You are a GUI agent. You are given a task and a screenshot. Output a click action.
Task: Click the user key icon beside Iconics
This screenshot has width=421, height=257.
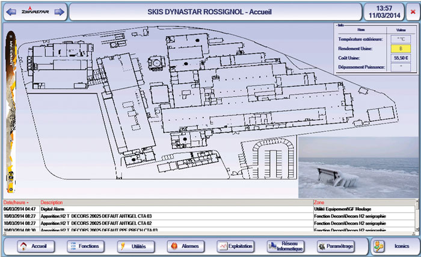pos(380,246)
